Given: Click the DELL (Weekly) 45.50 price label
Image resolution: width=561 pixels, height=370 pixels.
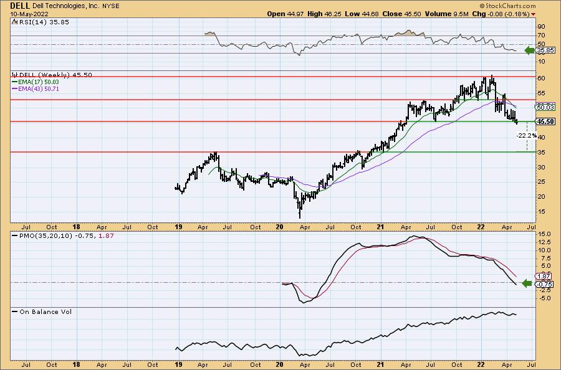Looking at the screenshot, I should point(55,75).
